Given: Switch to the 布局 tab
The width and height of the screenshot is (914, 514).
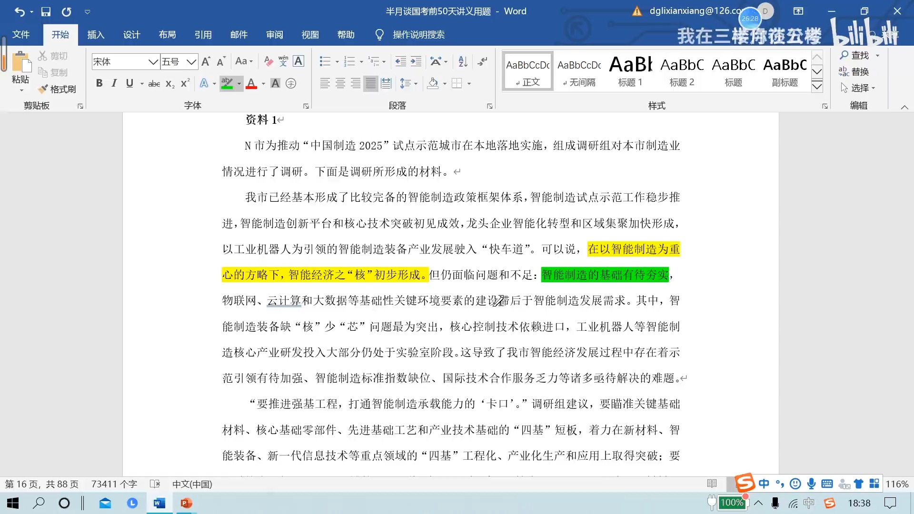Looking at the screenshot, I should [167, 35].
